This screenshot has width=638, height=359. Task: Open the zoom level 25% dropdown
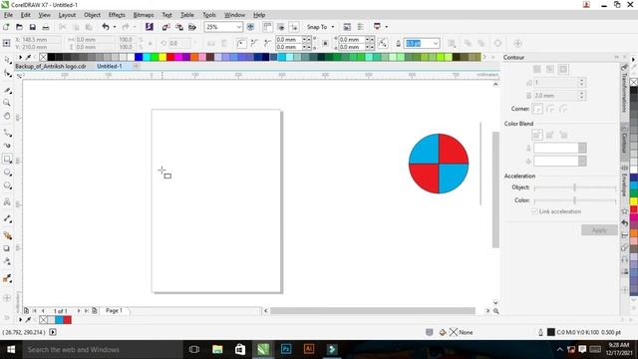[x=238, y=27]
